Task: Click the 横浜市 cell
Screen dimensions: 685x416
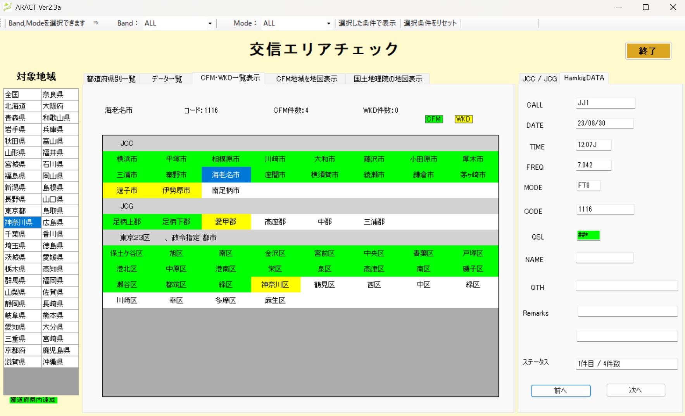Action: 127,159
